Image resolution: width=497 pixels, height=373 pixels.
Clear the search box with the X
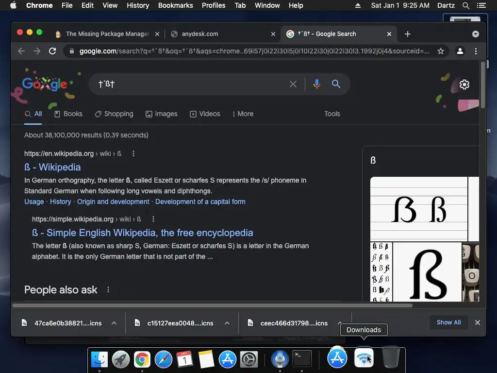pyautogui.click(x=293, y=84)
